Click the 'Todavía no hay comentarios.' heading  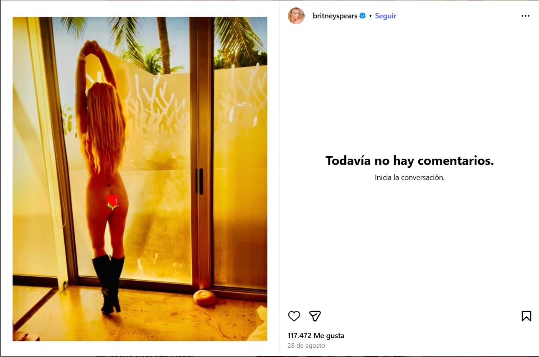pos(409,161)
